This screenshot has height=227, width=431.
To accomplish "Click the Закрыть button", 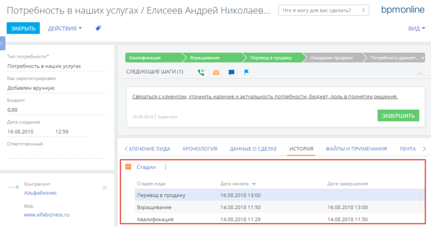I will tap(23, 29).
